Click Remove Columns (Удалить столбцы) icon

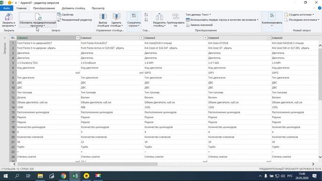pos(116,17)
